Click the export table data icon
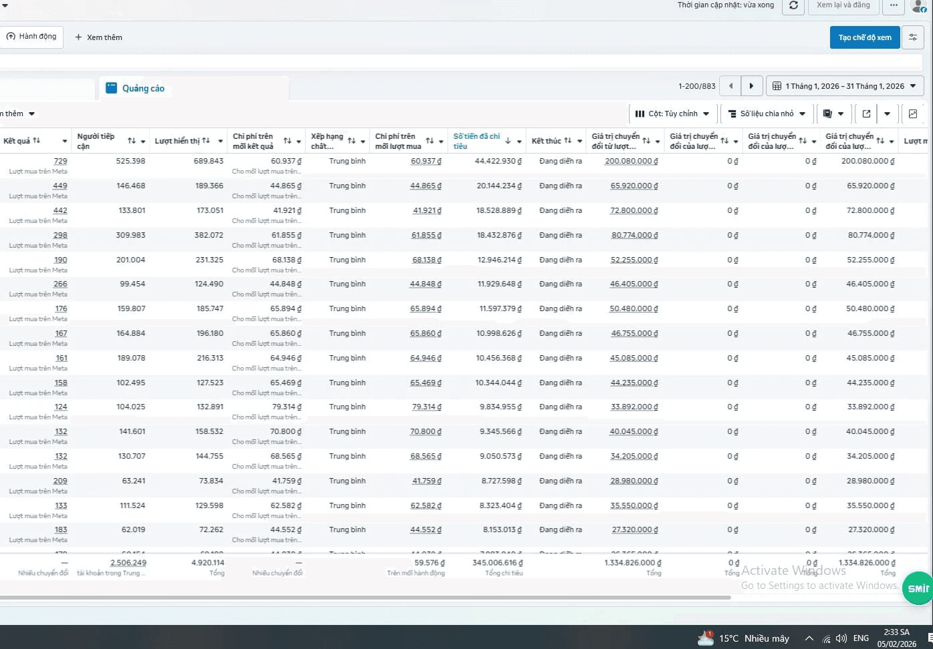The height and width of the screenshot is (649, 933). click(866, 114)
